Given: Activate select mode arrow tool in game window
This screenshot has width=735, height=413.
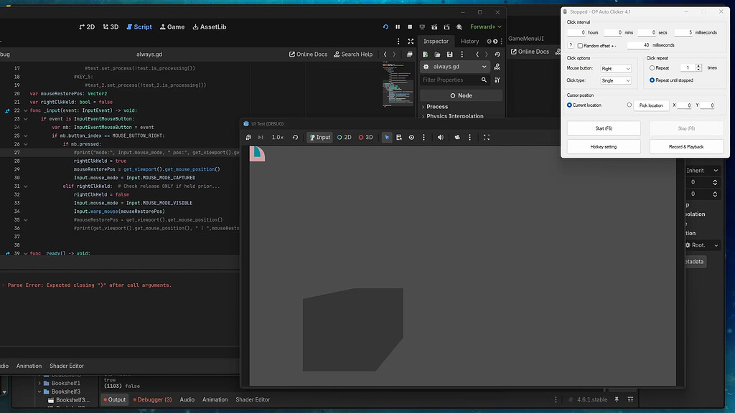Looking at the screenshot, I should (387, 137).
